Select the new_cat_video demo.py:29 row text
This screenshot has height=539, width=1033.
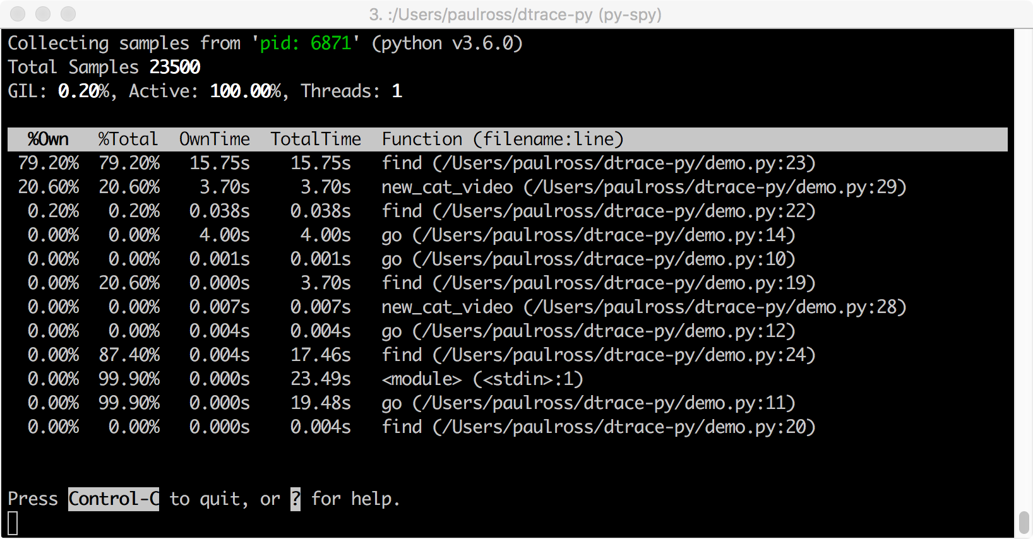click(644, 187)
